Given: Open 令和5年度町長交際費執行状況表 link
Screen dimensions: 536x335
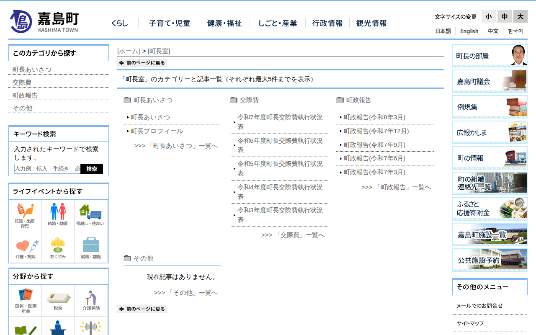Looking at the screenshot, I should click(280, 168).
